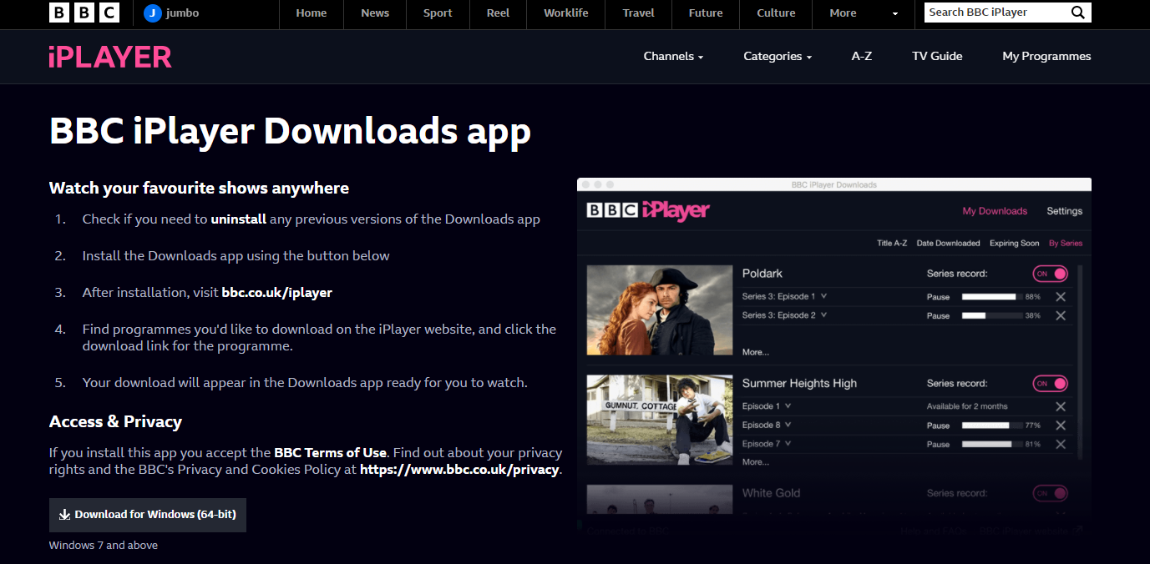This screenshot has width=1150, height=564.
Task: Sort downloads by Title A-Z
Action: (x=892, y=244)
